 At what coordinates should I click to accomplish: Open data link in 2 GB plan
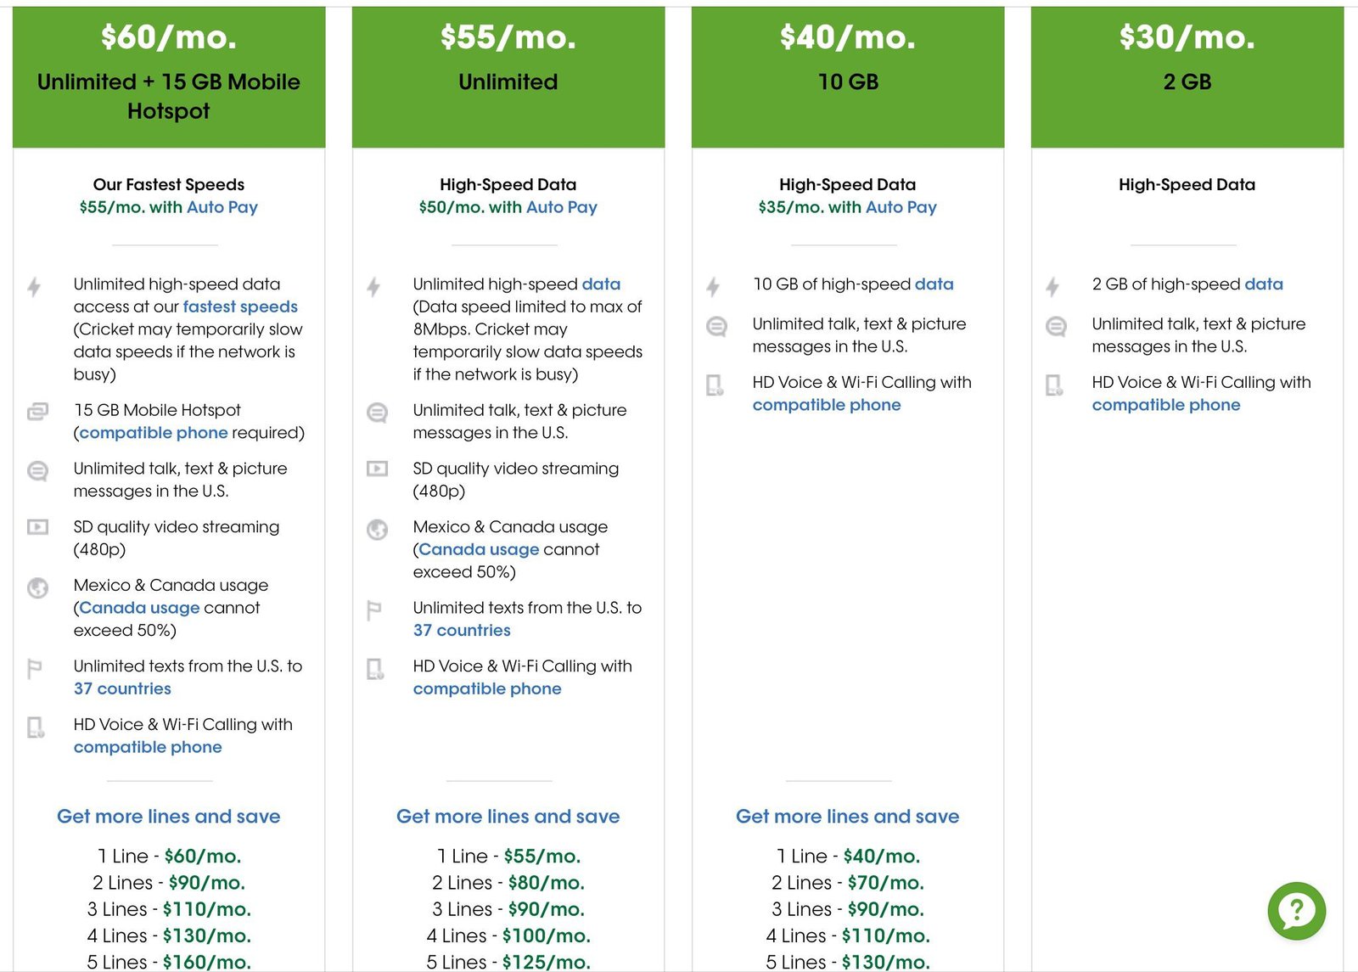point(1264,284)
